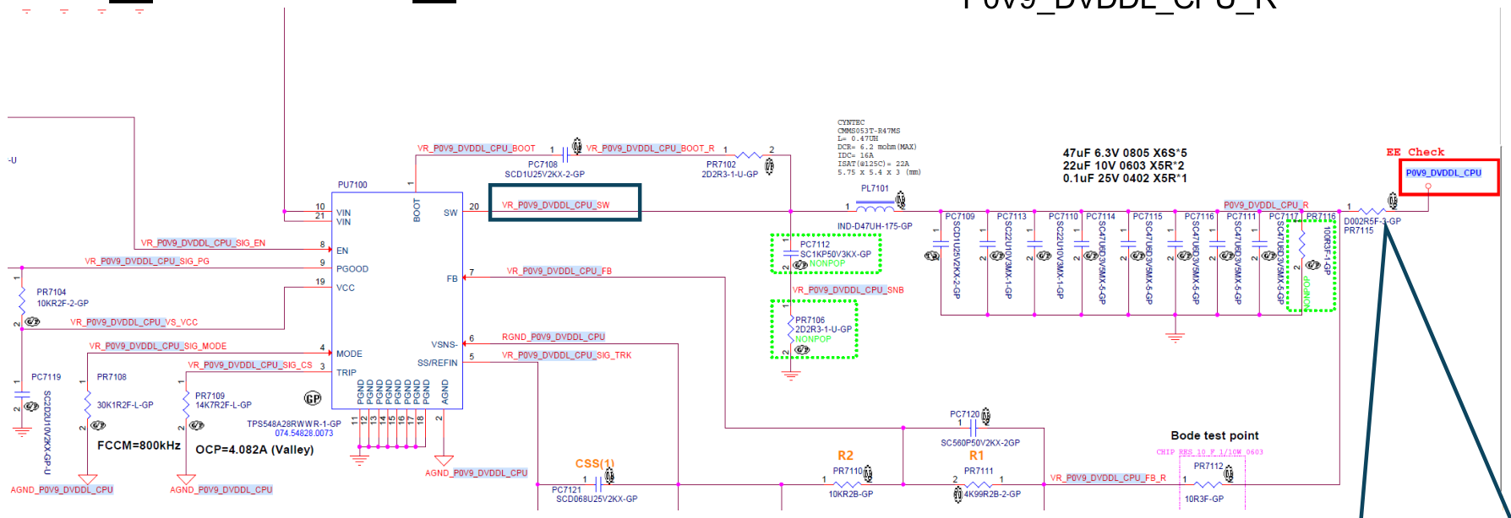Select the 4K99R2B-2-GP resistor value
The width and height of the screenshot is (1511, 518).
point(992,494)
